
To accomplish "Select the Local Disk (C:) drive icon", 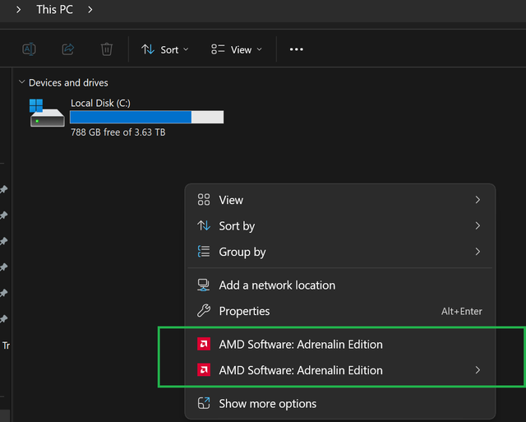I will 47,113.
